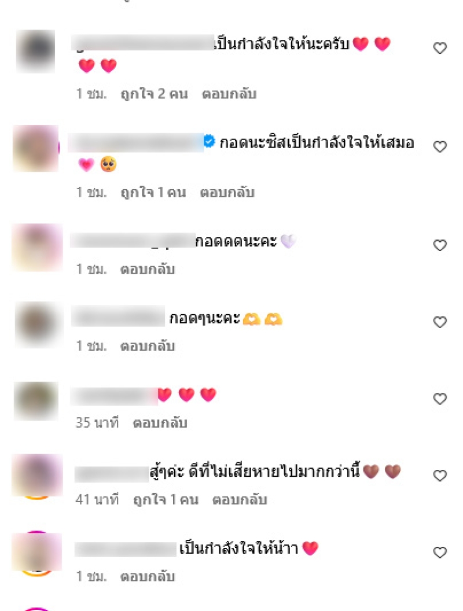Reply to 'เป็นกำลังใจให้นะครับ' comment
The image size is (463, 611).
point(229,94)
